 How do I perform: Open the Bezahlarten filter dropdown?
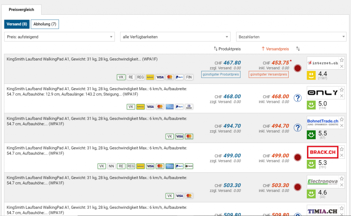click(291, 37)
